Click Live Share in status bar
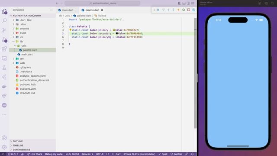This screenshot has width=277, height=156. click(x=35, y=154)
